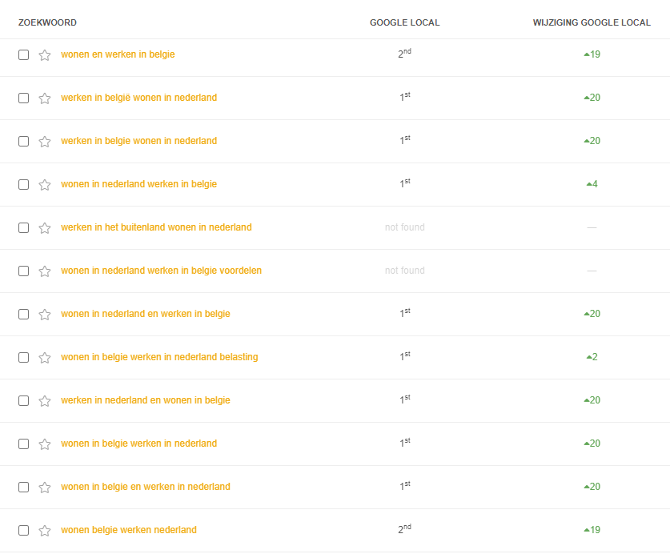Favorite 'wonen in belgie werken in nederland belasting'
The image size is (670, 554).
pyautogui.click(x=45, y=357)
